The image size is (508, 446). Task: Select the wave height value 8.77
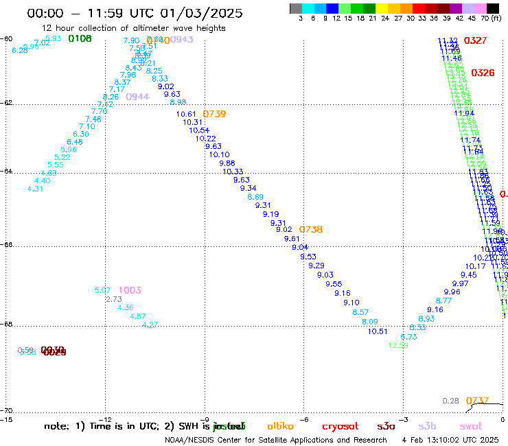(444, 301)
